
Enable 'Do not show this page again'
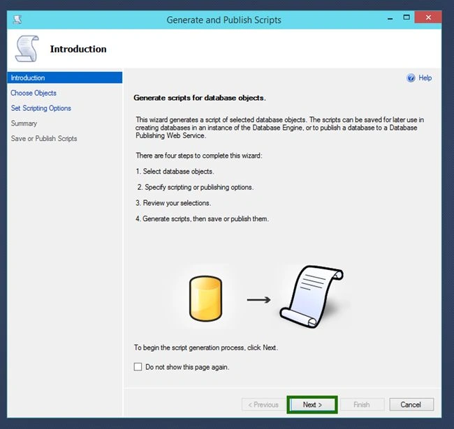138,367
